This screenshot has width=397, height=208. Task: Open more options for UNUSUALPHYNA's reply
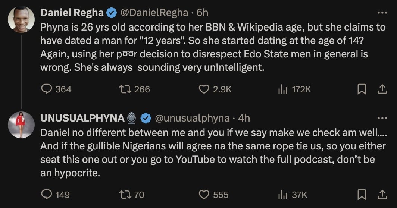(382, 118)
